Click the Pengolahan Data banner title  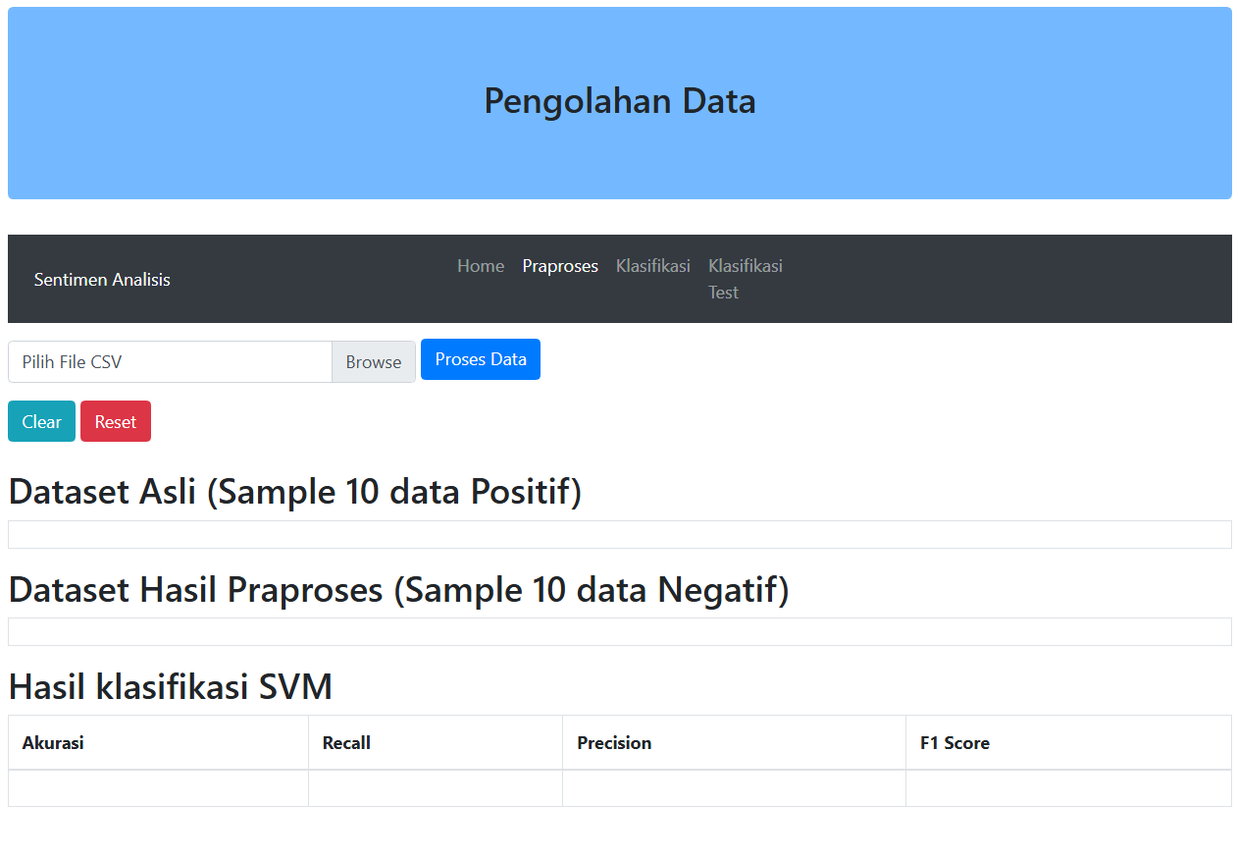pyautogui.click(x=620, y=101)
